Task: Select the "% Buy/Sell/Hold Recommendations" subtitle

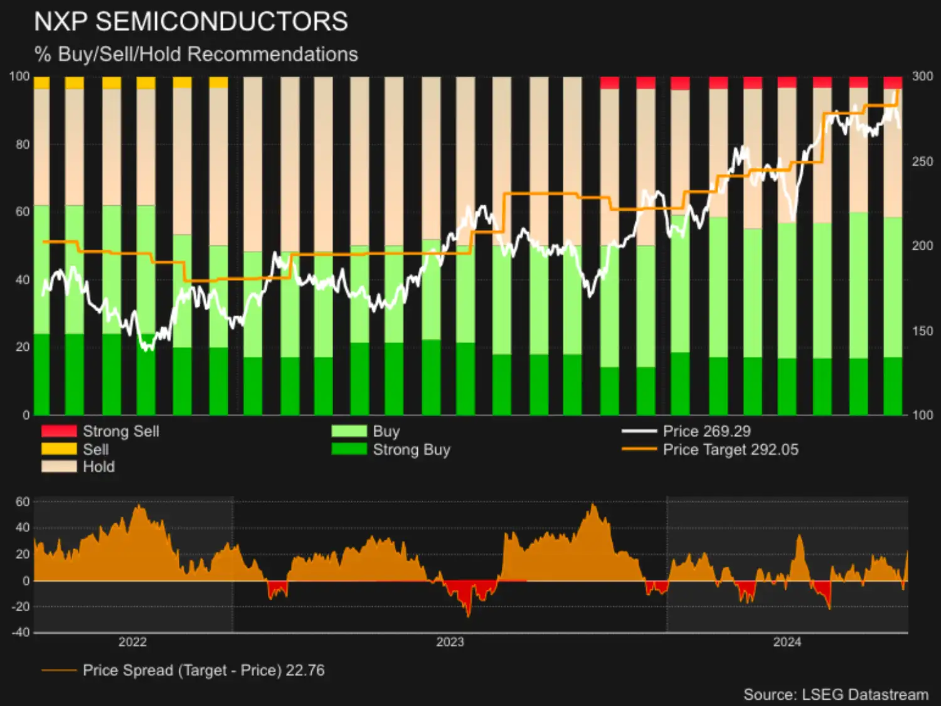Action: [x=196, y=54]
